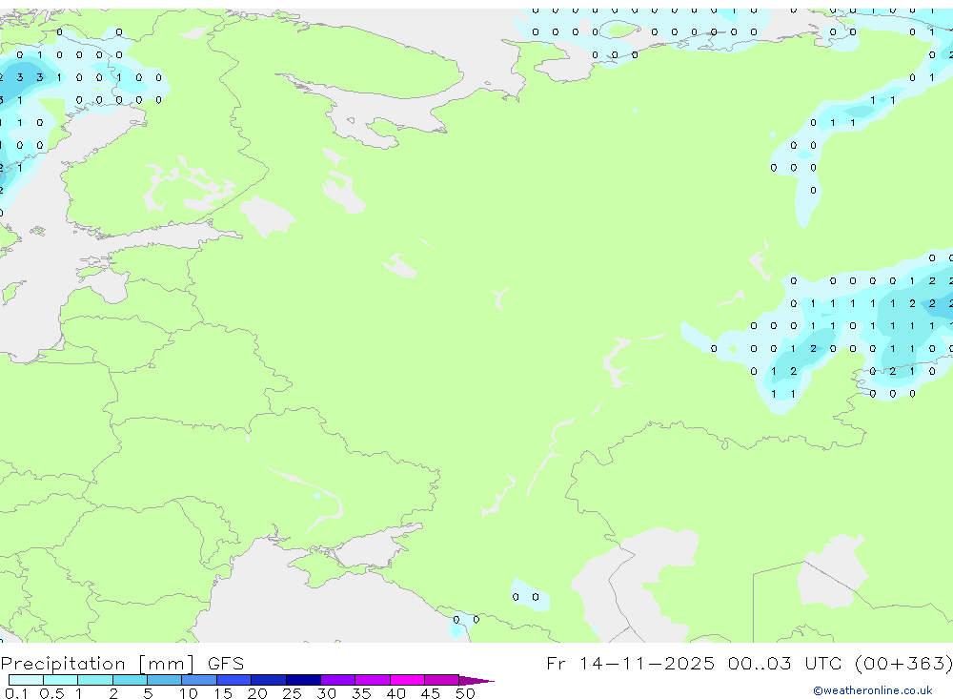Screen dimensions: 953x699
Task: Click the 30–35 mm legend swatch
Action: pos(338,680)
